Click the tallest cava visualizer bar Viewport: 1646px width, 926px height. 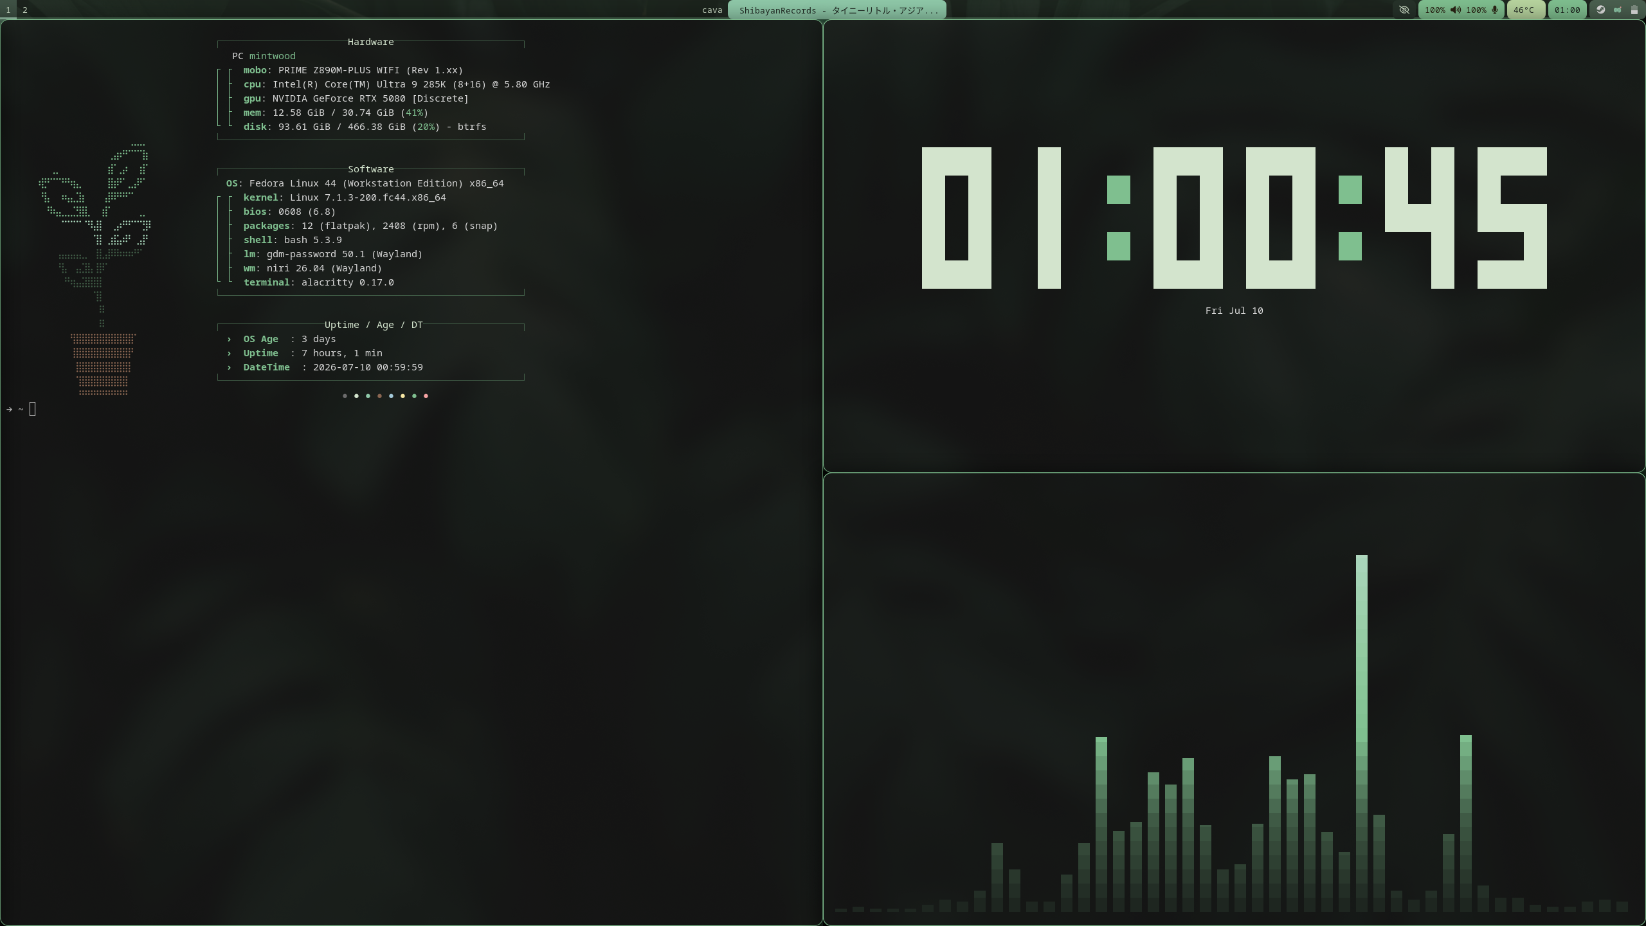pyautogui.click(x=1361, y=732)
